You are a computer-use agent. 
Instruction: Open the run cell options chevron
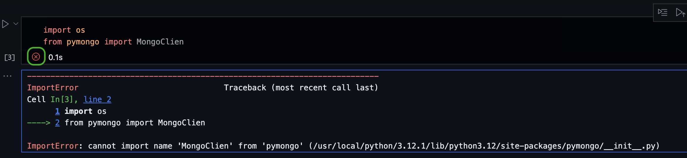[x=16, y=24]
